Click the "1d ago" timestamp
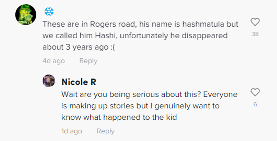The height and width of the screenshot is (141, 277). (72, 131)
